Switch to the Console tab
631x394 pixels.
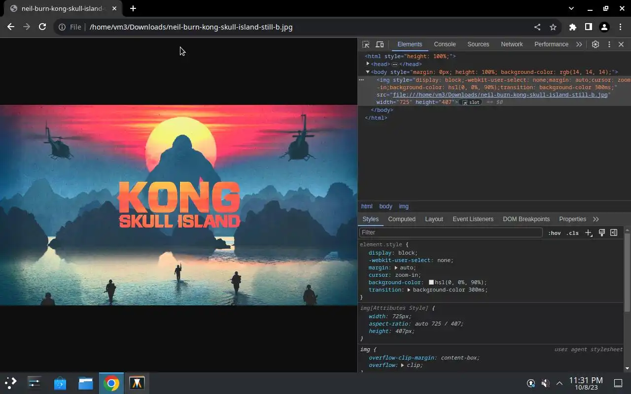point(445,44)
